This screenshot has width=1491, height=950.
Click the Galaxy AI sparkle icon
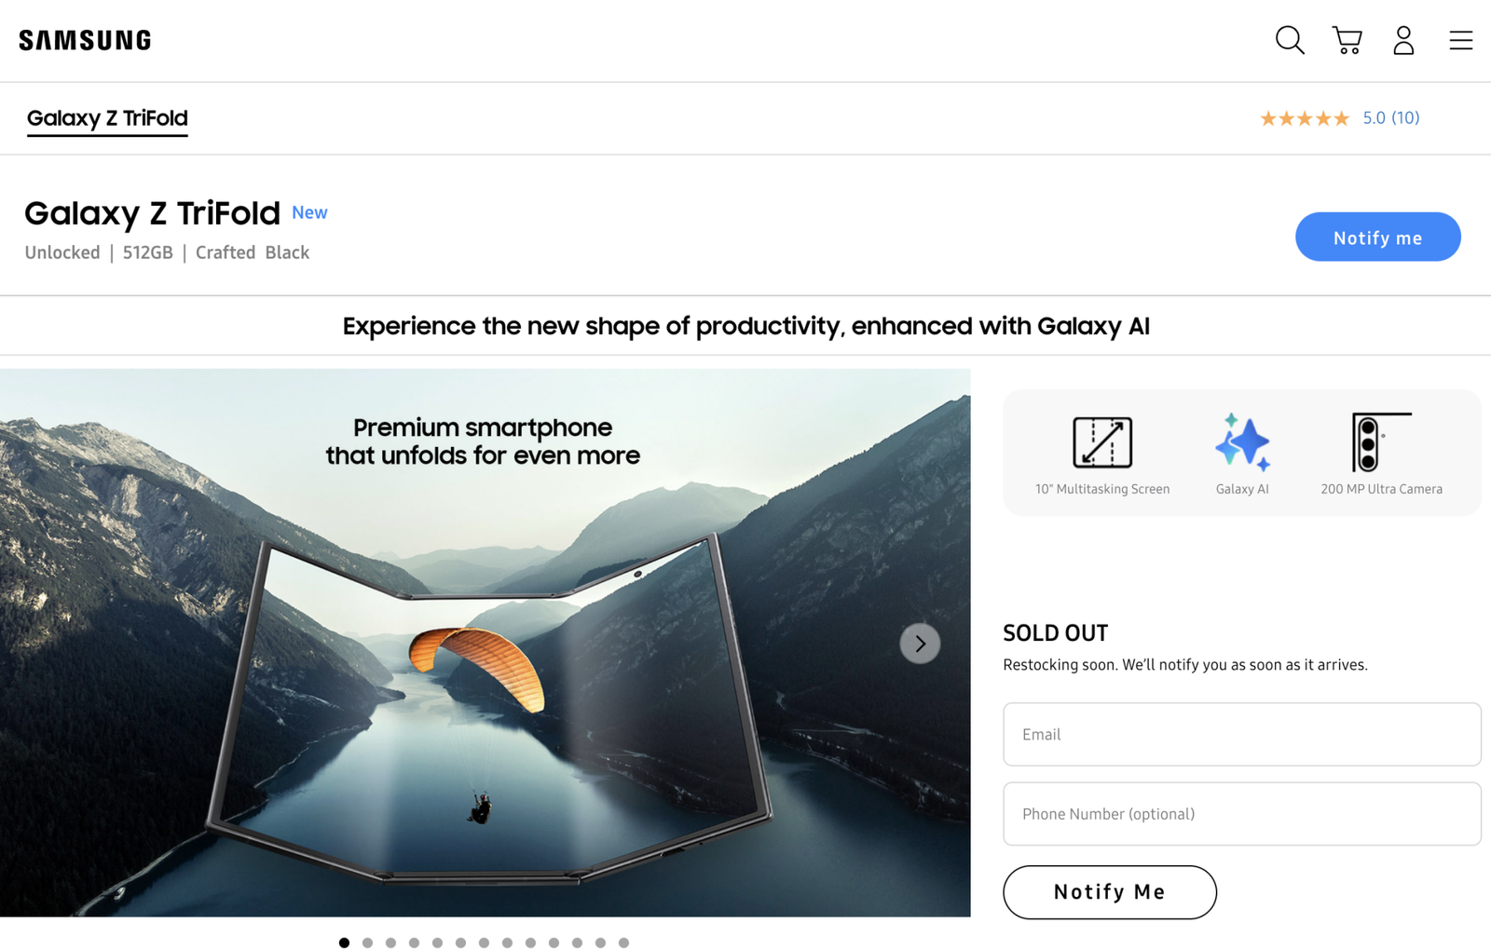click(1242, 442)
